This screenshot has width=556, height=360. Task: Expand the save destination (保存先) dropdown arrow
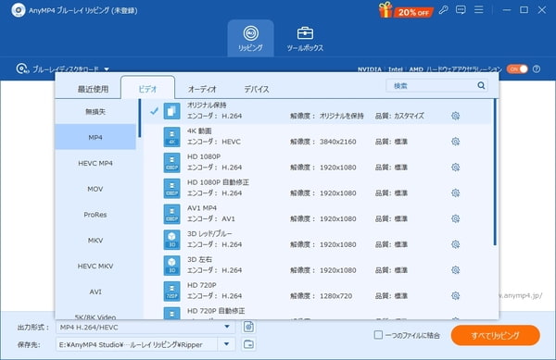pyautogui.click(x=226, y=344)
